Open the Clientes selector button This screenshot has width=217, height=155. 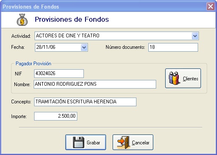183,78
